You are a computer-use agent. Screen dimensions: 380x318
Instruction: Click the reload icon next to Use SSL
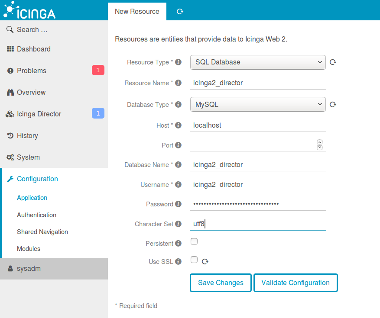point(205,261)
